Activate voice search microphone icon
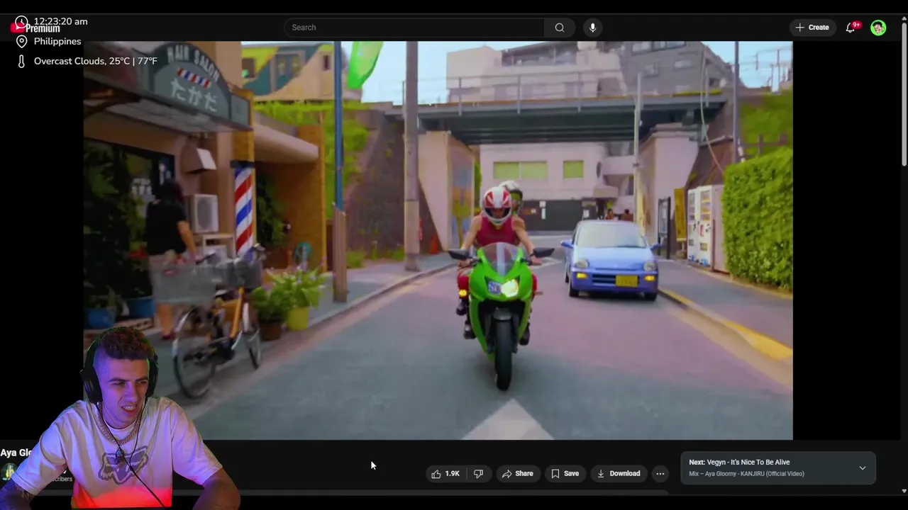This screenshot has height=510, width=908. [x=592, y=28]
